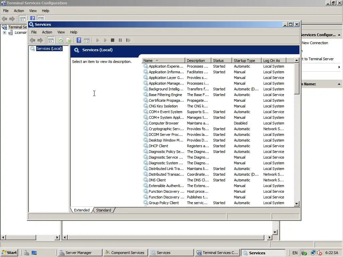This screenshot has height=257, width=343.
Task: Select Desktop Window Manager service row
Action: pyautogui.click(x=218, y=140)
